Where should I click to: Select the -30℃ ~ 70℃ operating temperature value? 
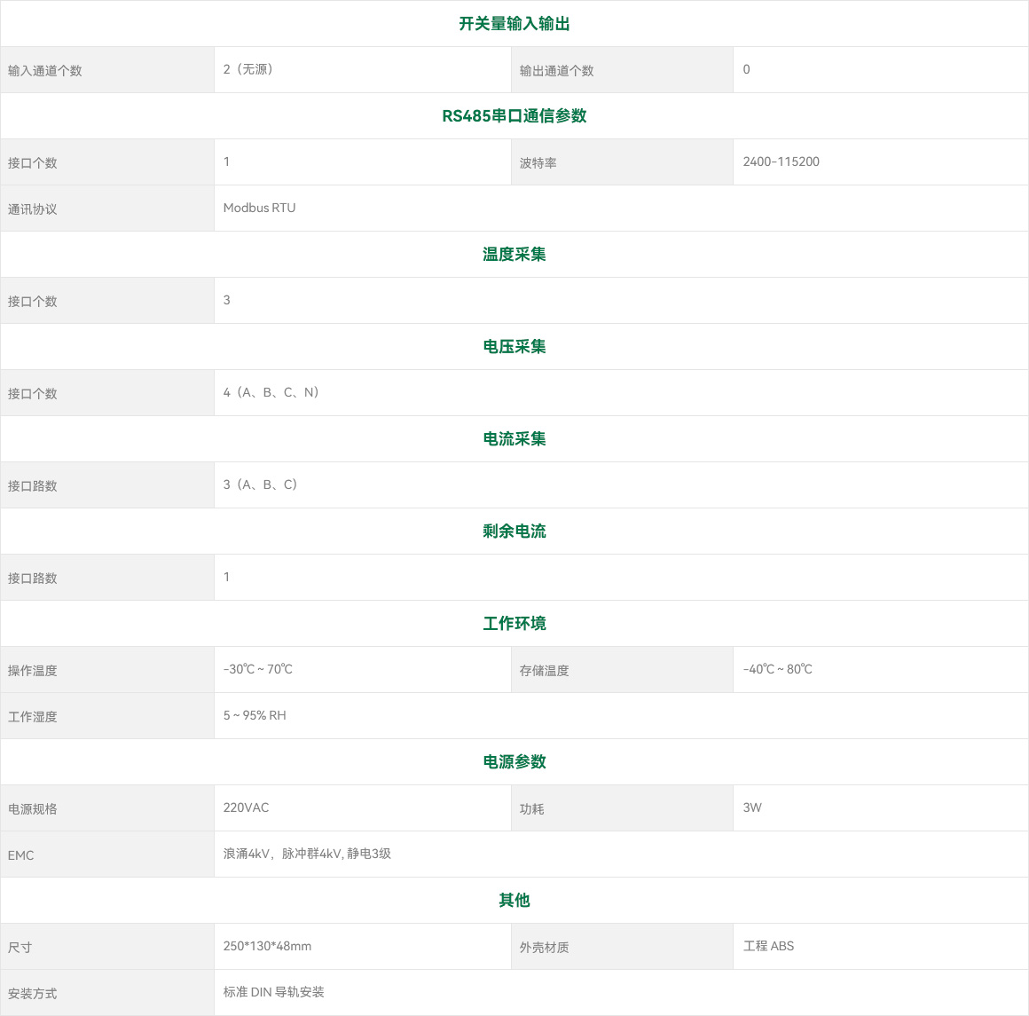point(258,669)
